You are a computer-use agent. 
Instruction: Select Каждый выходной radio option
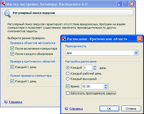tap(68, 79)
